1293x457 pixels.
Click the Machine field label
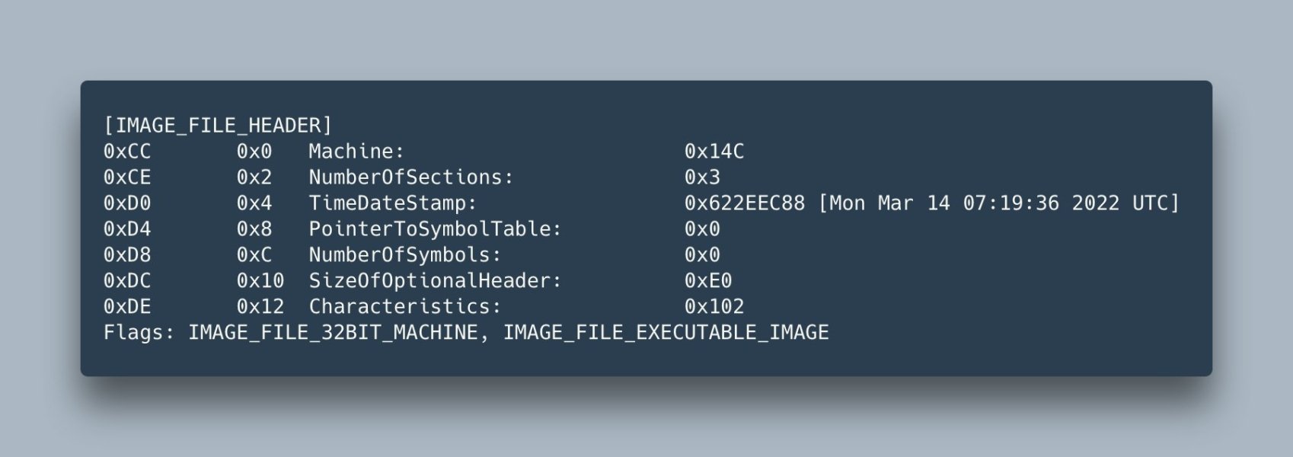pos(356,152)
